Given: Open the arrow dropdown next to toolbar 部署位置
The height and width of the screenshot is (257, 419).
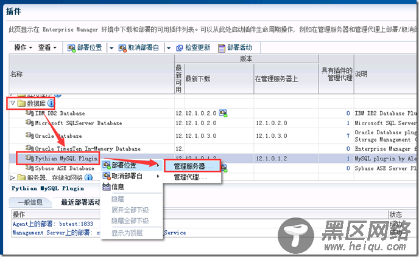Looking at the screenshot, I should coord(111,48).
